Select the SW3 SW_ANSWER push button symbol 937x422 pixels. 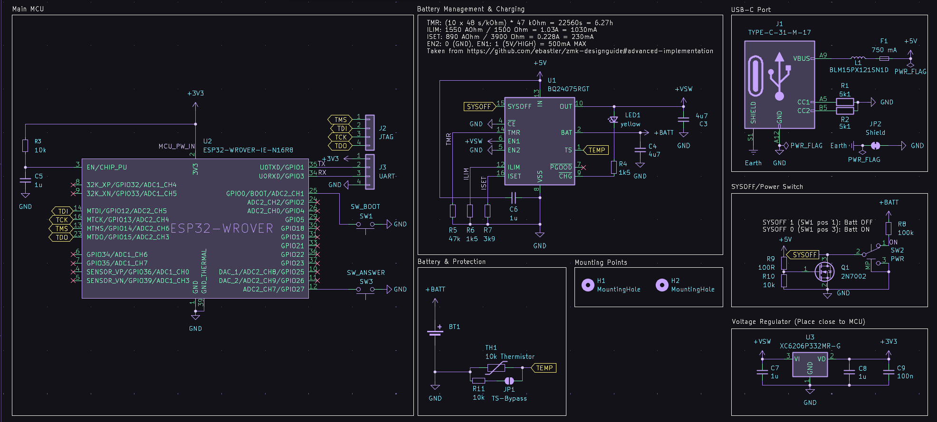tap(365, 290)
